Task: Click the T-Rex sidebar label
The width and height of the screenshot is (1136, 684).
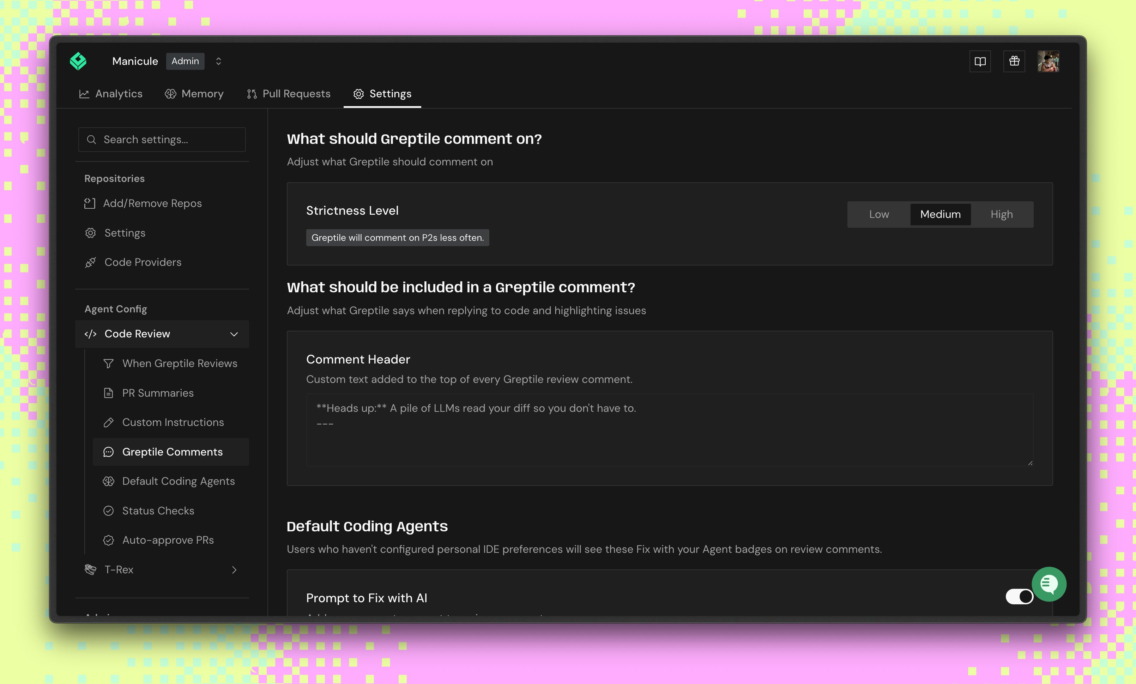Action: [119, 570]
